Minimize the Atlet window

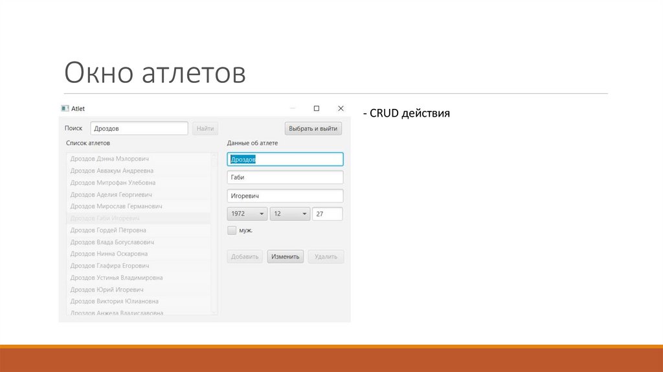(x=293, y=109)
